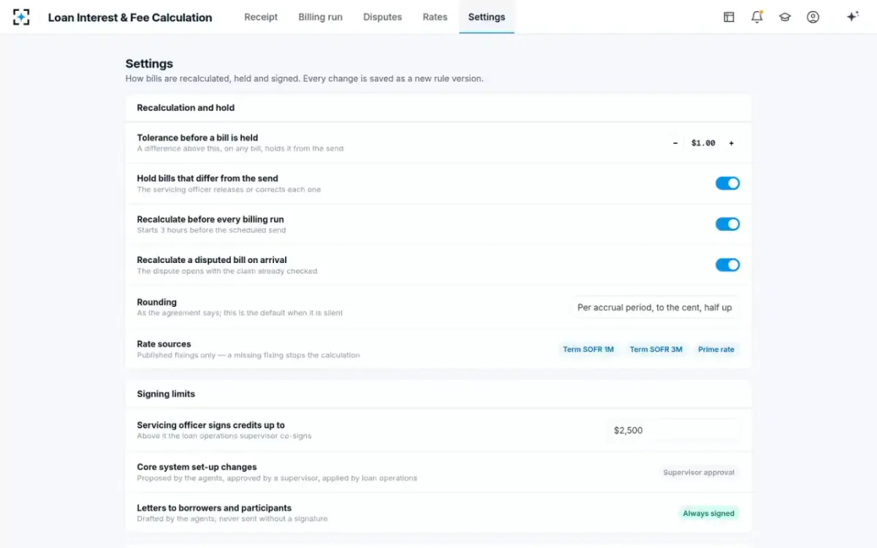Viewport: 877px width, 548px height.
Task: Click the Recalculation and hold section header
Action: tap(186, 107)
